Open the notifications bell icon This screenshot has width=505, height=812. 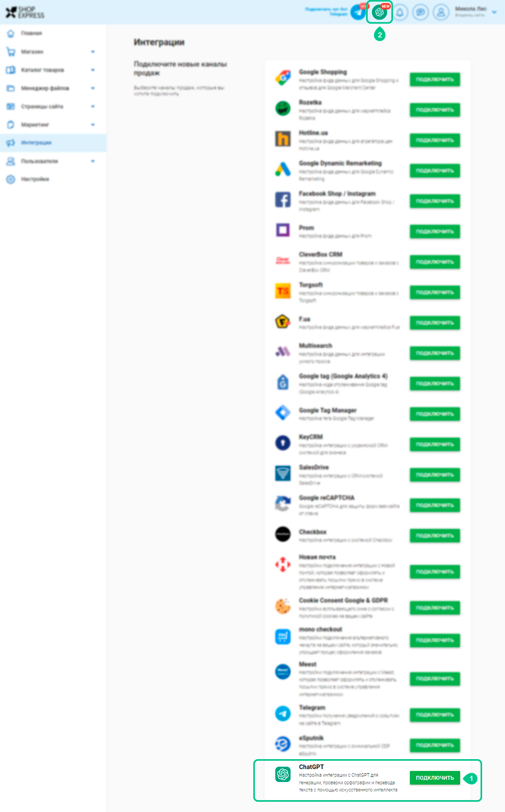point(400,12)
